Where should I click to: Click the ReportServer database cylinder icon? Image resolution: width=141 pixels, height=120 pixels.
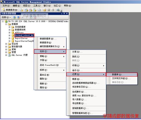tap(13, 38)
